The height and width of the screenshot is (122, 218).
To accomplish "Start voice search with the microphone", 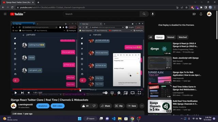I will click(153, 14).
